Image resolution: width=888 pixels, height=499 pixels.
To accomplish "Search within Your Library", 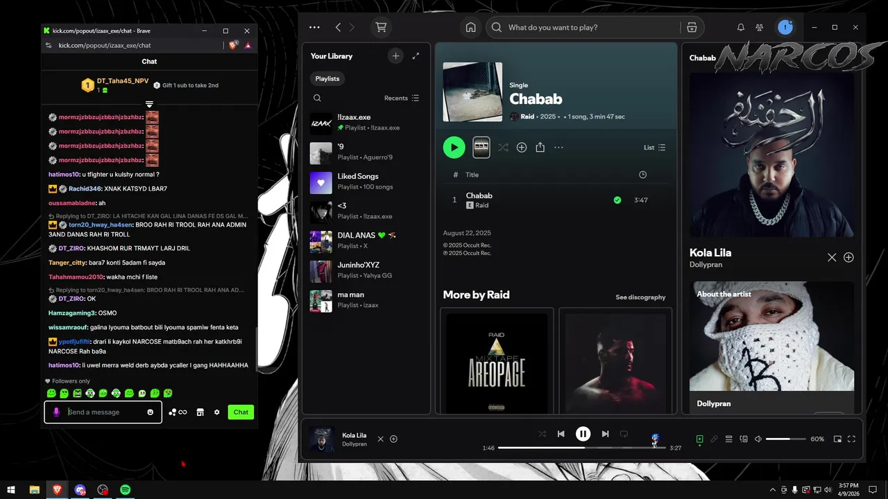I will [x=317, y=98].
